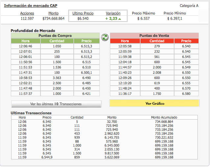Open the Ver Gráfico yellow button

(x=154, y=103)
